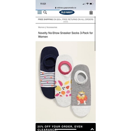Tap the free shipping promo bar

tap(65, 20)
